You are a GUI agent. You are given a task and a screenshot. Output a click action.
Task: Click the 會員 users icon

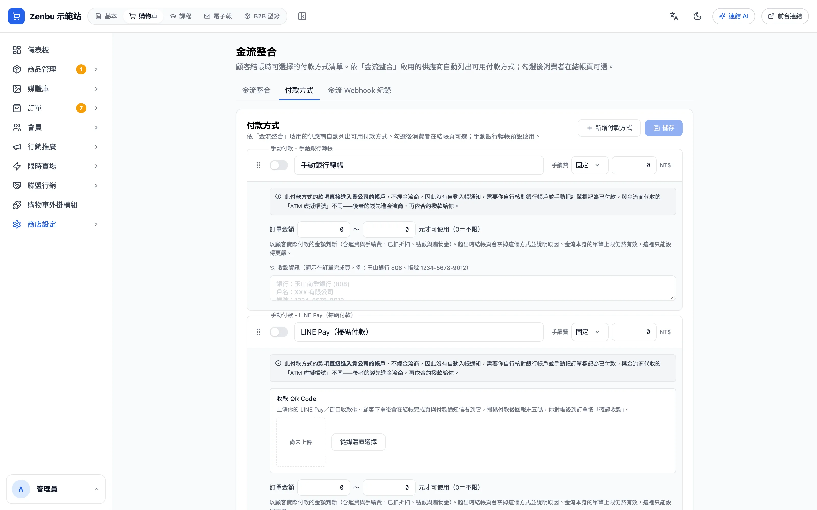[x=17, y=127]
